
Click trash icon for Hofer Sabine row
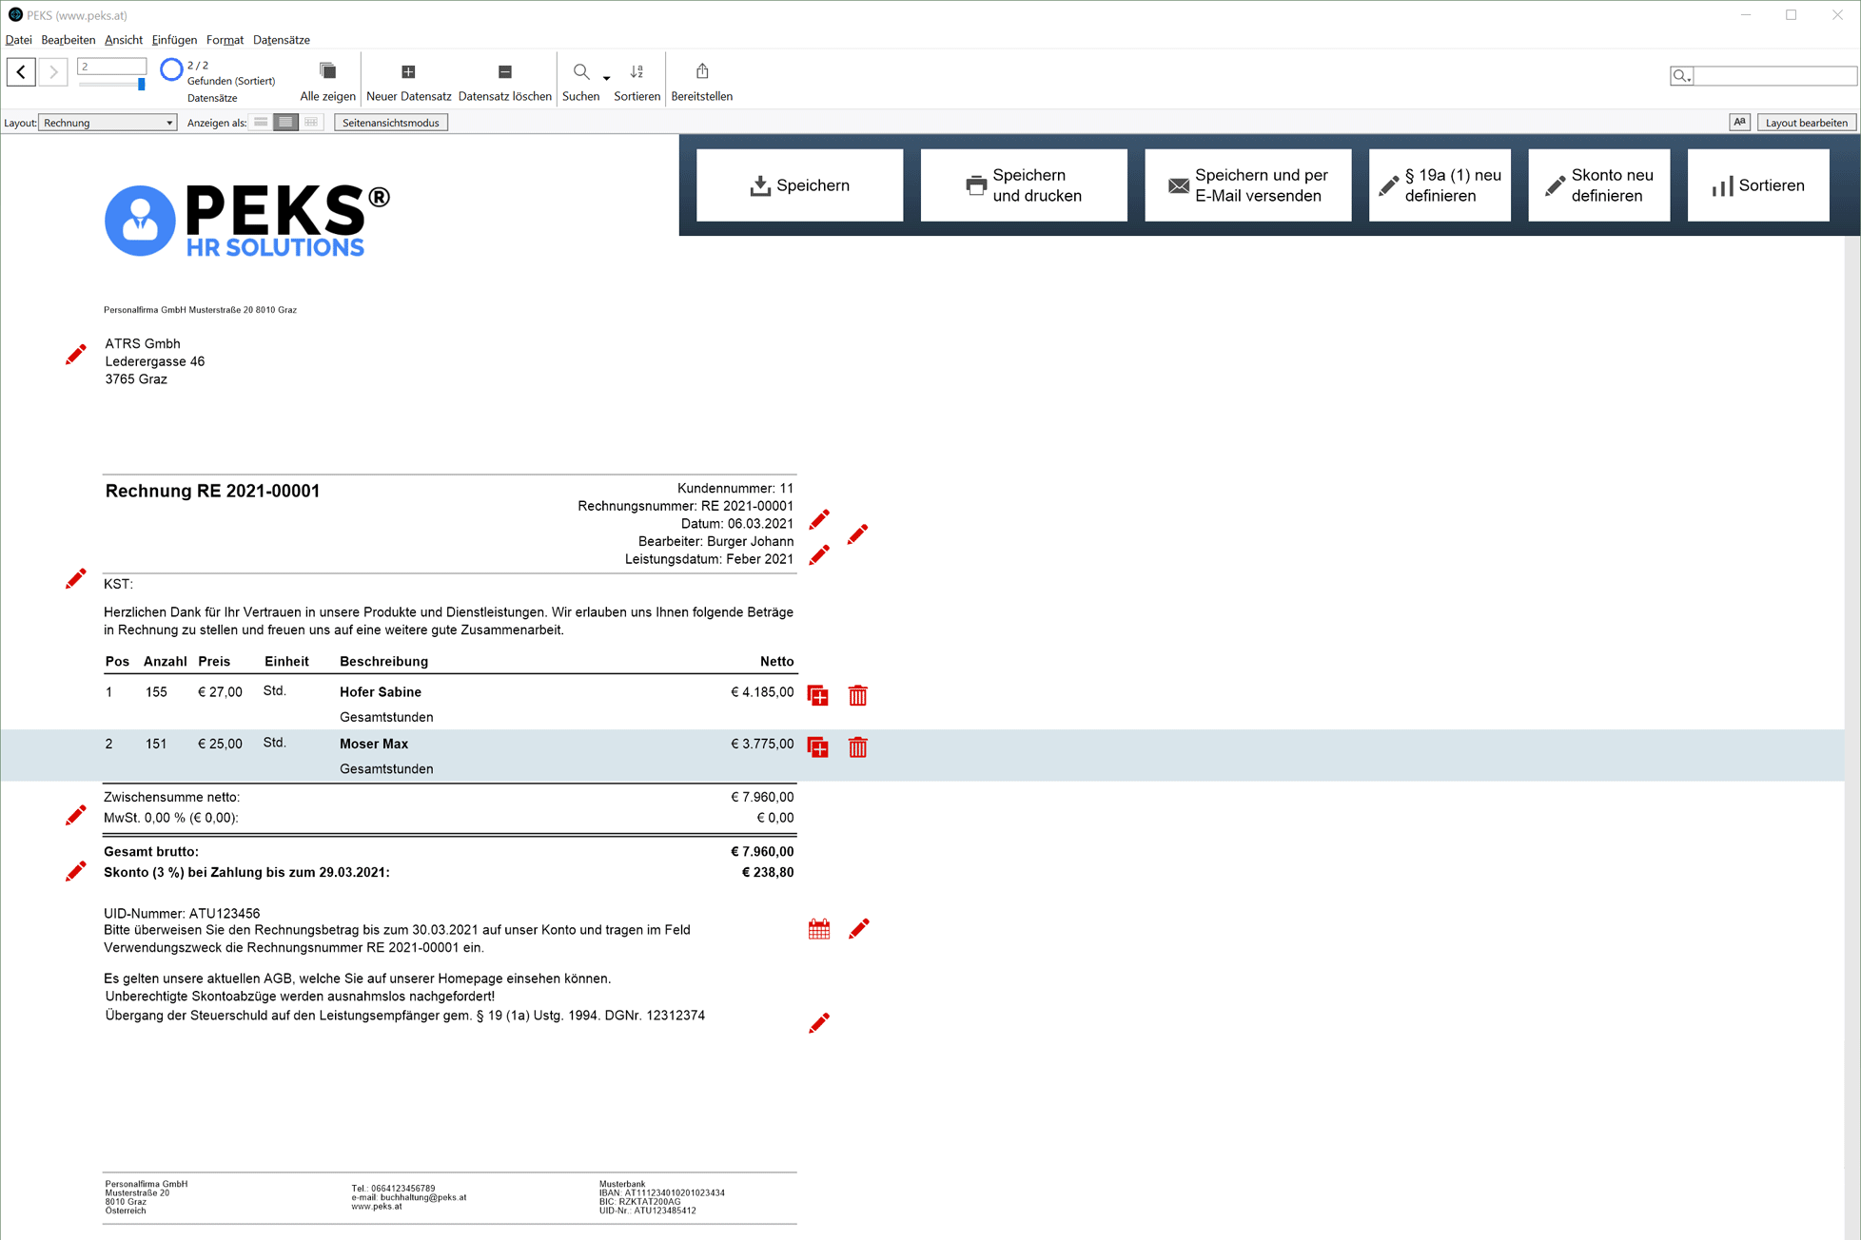[x=857, y=696]
